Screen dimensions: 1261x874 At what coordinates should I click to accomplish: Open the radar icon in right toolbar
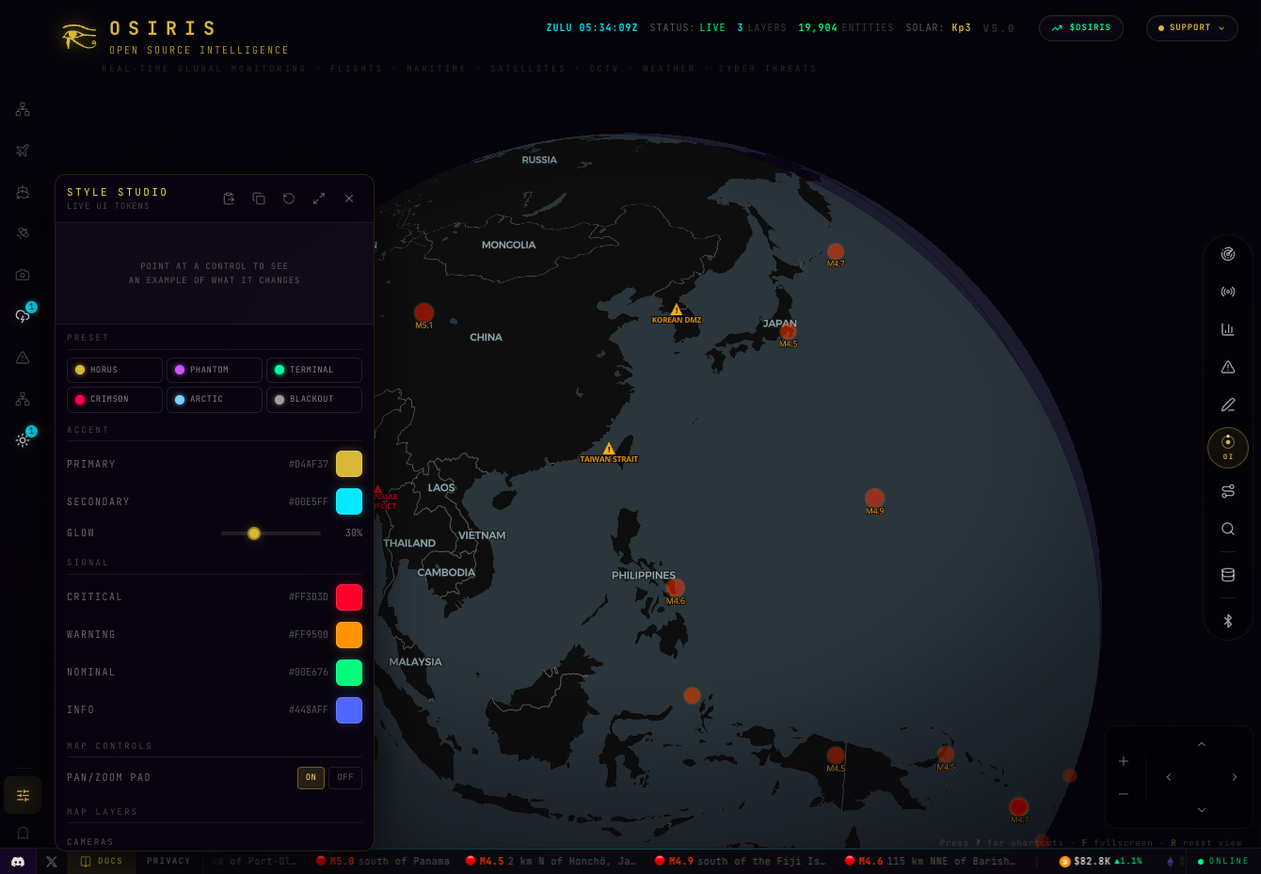point(1228,254)
